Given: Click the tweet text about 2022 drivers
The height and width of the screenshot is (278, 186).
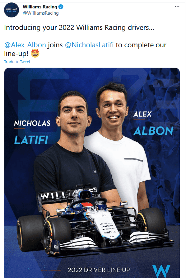Looking at the screenshot, I should (x=79, y=28).
